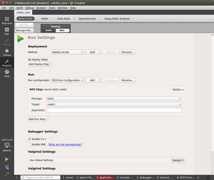This screenshot has height=180, width=214.
Task: Open the Add Kit dropdown
Action: click(x=24, y=25)
